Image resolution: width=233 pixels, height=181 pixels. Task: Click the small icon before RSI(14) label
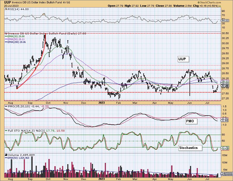click(x=6, y=9)
